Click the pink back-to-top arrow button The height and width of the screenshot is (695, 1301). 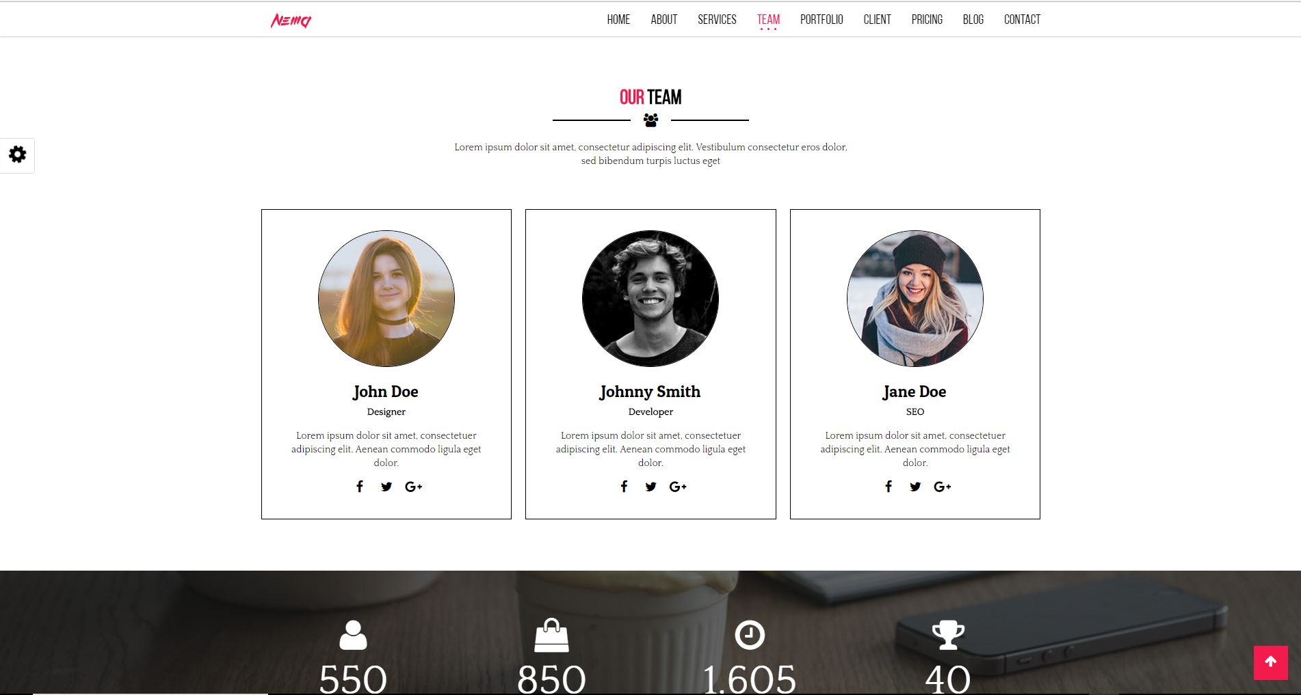[1271, 662]
